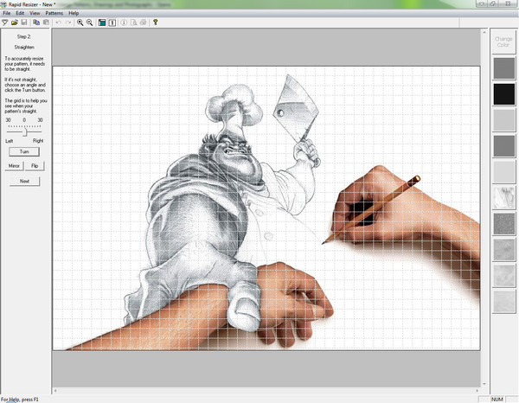This screenshot has height=403, width=519.
Task: Toggle the grid display toolbar icon
Action: [x=102, y=22]
